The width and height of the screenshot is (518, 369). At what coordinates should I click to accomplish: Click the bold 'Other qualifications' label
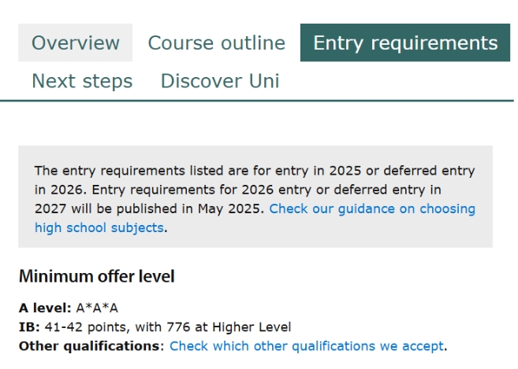(89, 346)
